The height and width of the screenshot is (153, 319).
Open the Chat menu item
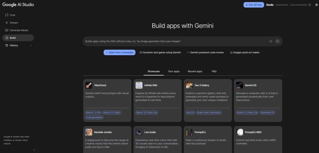point(18,15)
